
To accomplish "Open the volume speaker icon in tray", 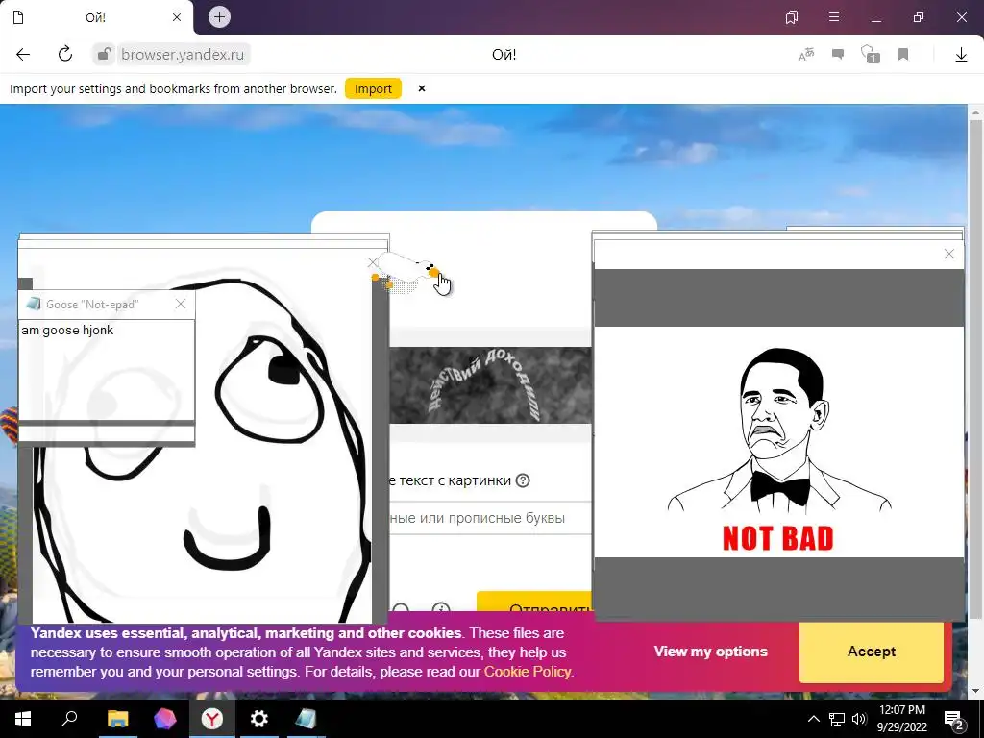I will click(x=860, y=719).
